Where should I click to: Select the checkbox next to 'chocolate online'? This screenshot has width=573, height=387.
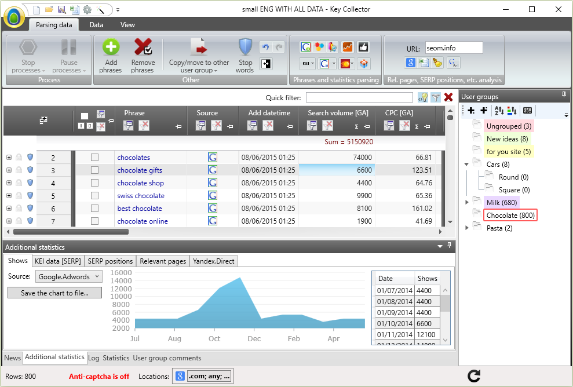coord(94,221)
